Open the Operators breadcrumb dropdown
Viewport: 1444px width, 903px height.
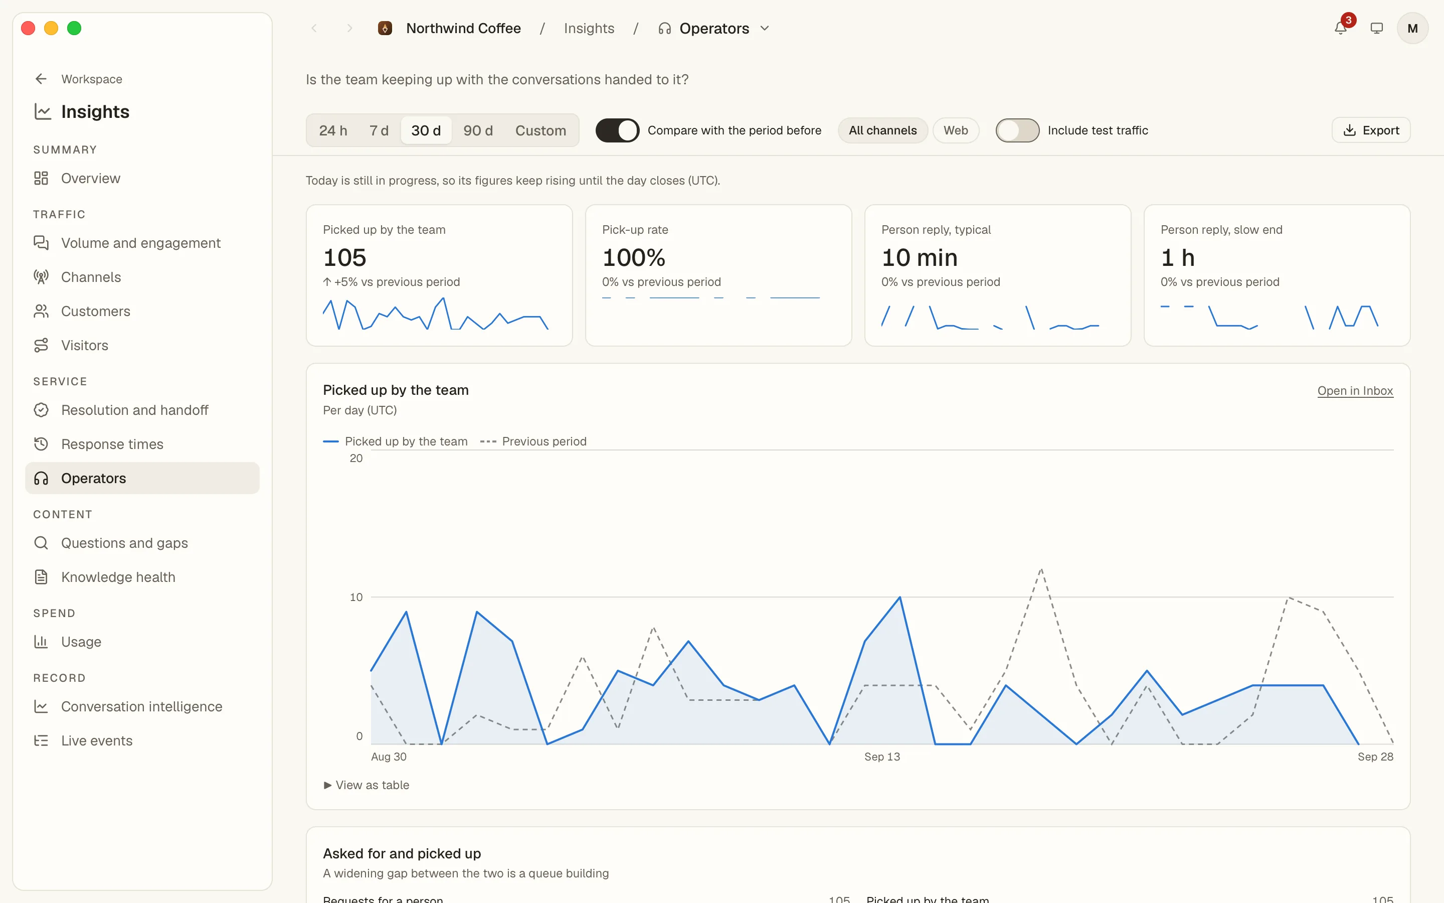point(713,28)
